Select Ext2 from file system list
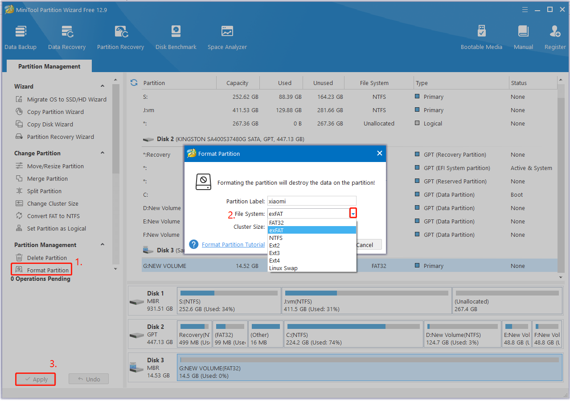570x401 pixels. (312, 245)
